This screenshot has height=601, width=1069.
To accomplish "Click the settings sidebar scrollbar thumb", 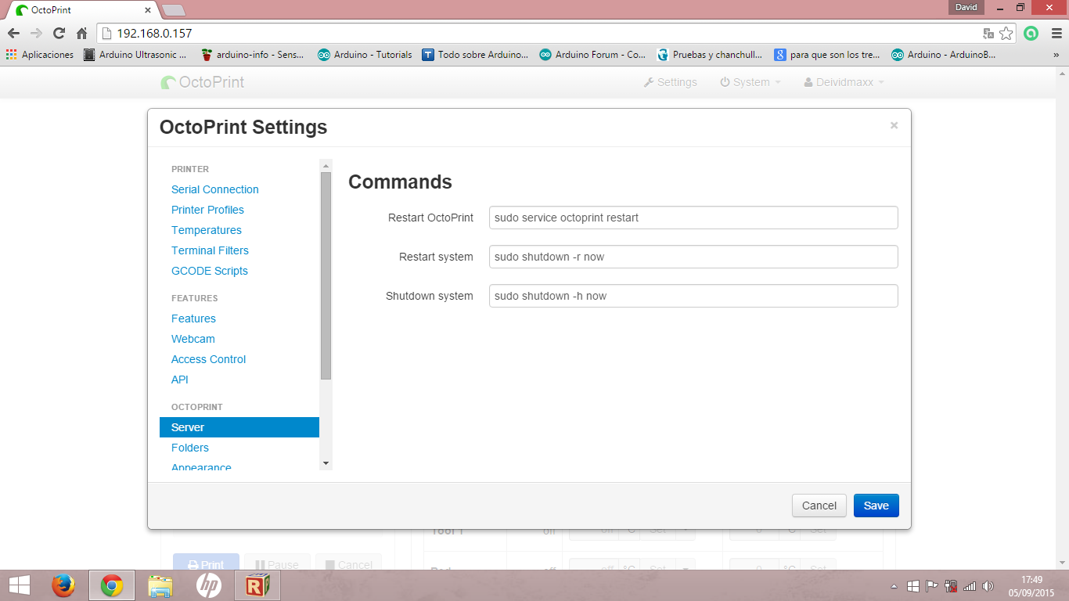I will click(326, 275).
